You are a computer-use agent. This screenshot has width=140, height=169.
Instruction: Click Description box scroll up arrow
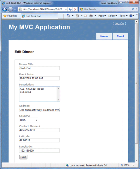[58, 88]
